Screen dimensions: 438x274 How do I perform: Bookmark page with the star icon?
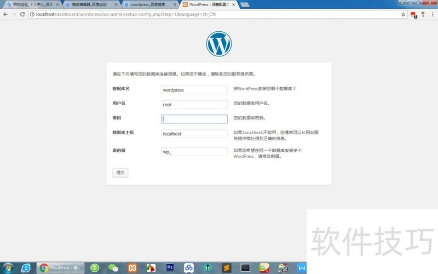[403, 14]
